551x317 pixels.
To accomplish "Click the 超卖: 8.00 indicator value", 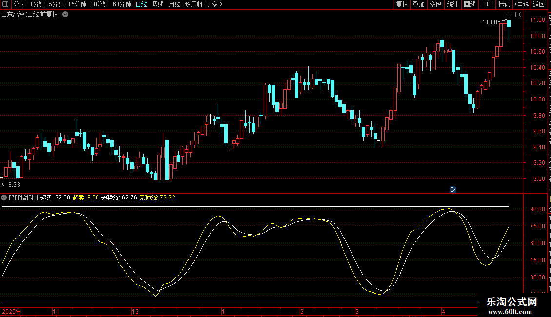I will (x=86, y=198).
